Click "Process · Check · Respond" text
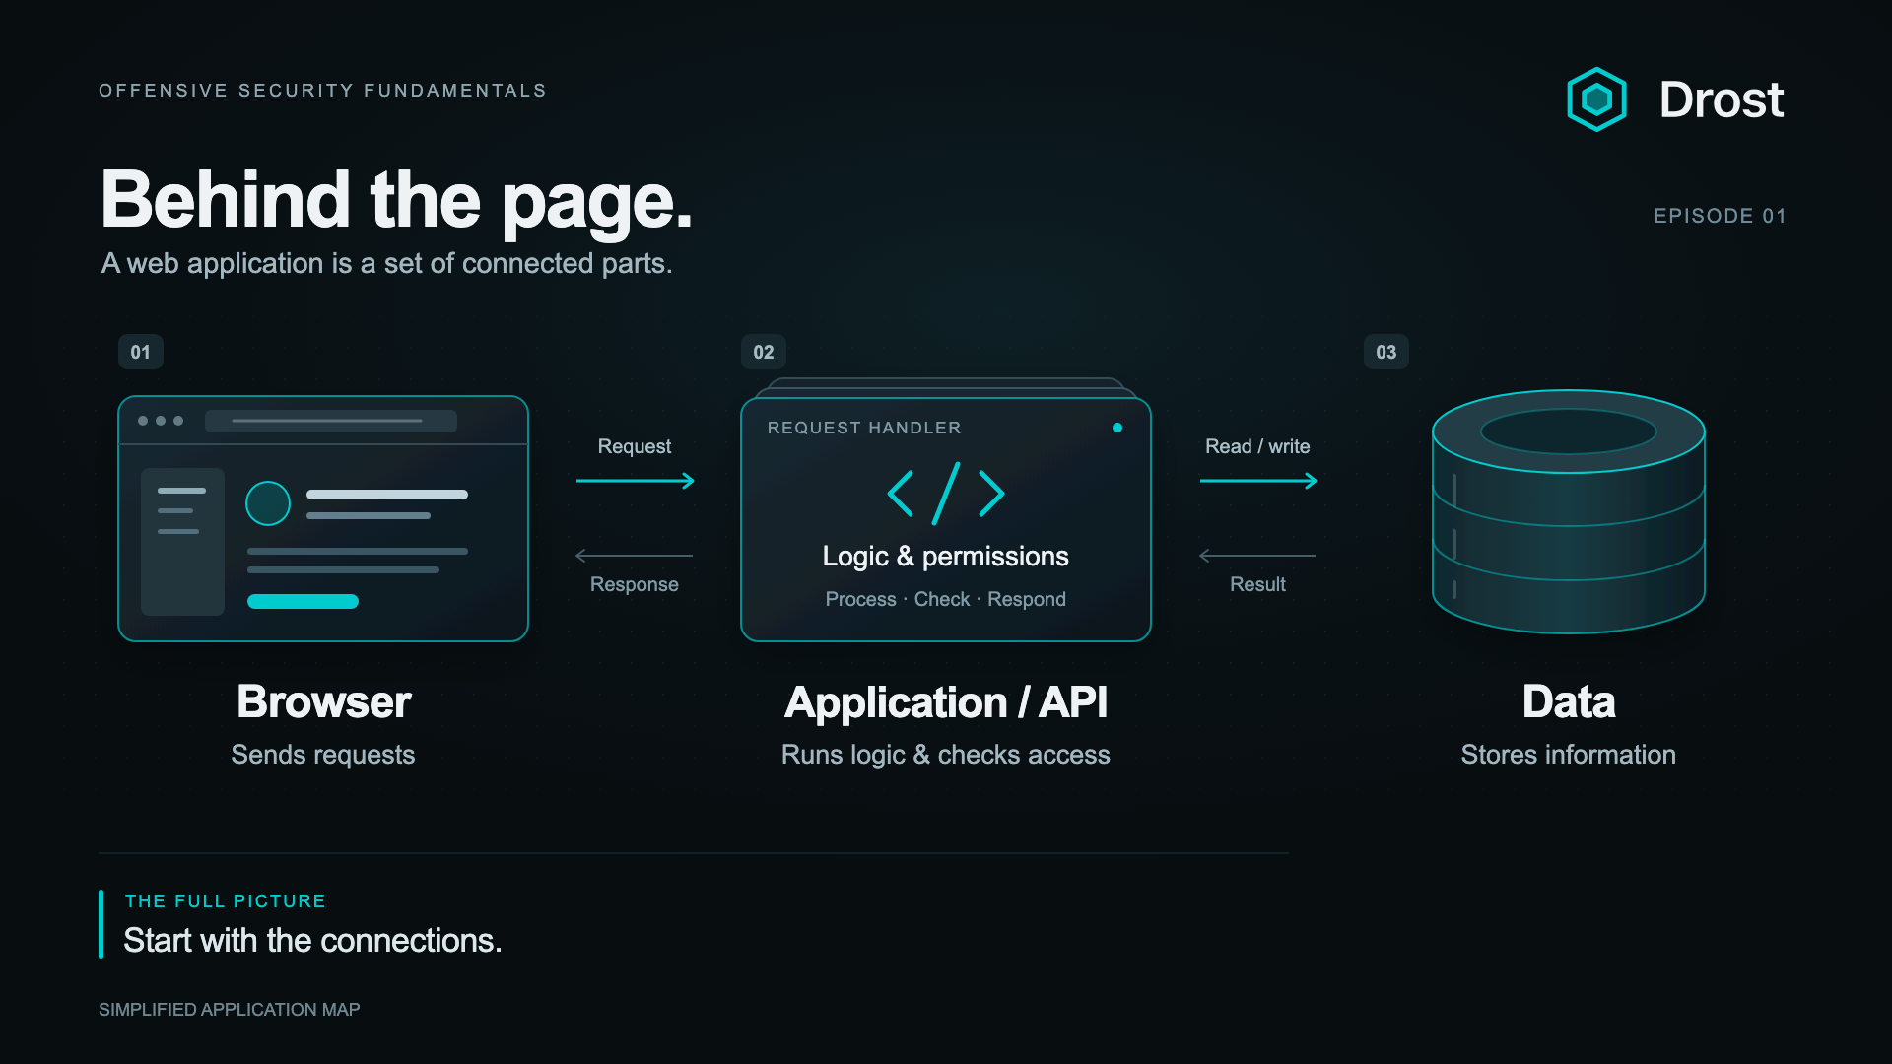The width and height of the screenshot is (1892, 1064). [x=946, y=599]
